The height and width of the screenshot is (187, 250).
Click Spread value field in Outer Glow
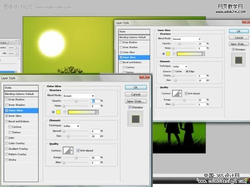point(95,131)
